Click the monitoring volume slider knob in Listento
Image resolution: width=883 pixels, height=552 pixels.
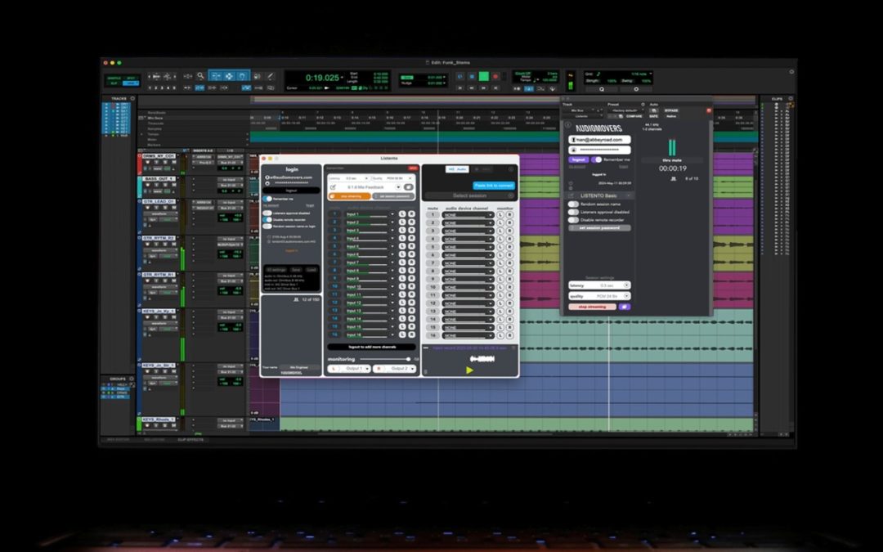pos(408,359)
